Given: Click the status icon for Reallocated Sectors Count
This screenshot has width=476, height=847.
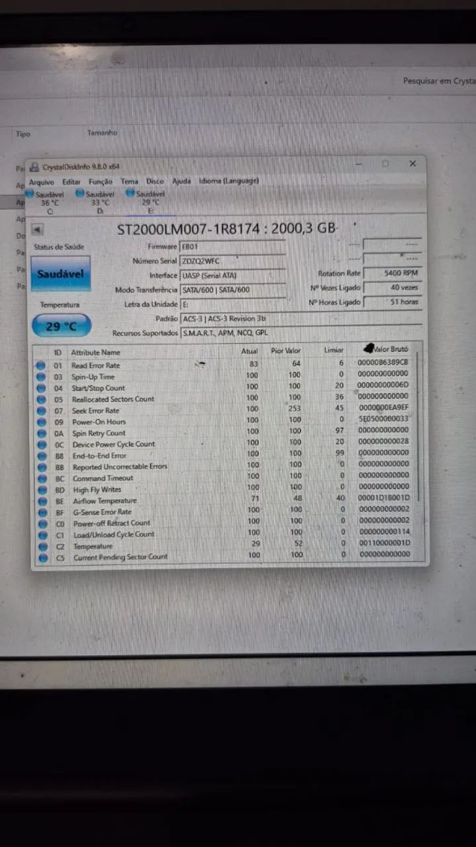Looking at the screenshot, I should pos(41,400).
